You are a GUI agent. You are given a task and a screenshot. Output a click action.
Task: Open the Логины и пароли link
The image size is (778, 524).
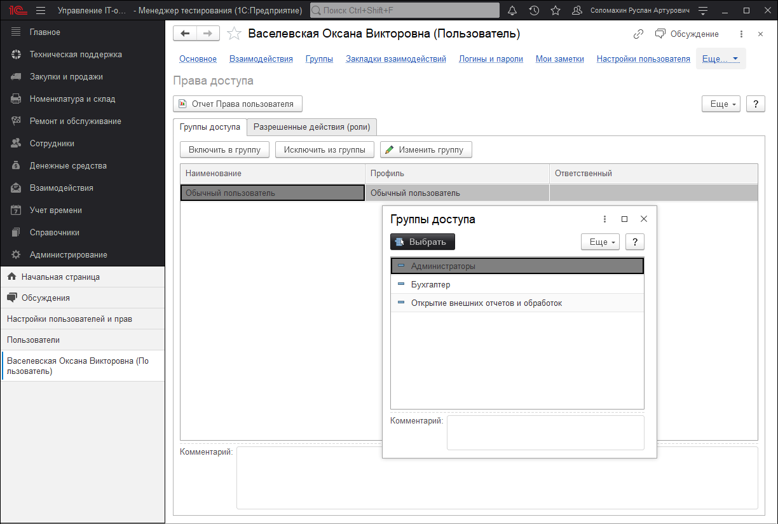point(491,59)
